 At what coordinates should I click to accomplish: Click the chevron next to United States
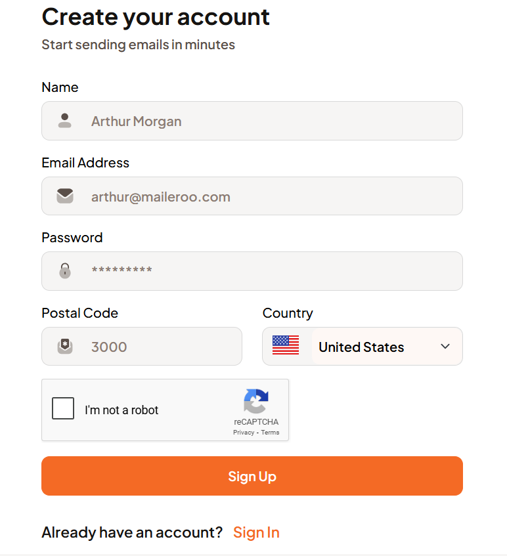click(x=445, y=346)
